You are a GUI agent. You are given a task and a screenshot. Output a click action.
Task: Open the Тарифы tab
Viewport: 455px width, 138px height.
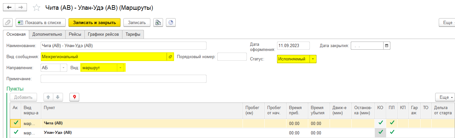coord(133,34)
